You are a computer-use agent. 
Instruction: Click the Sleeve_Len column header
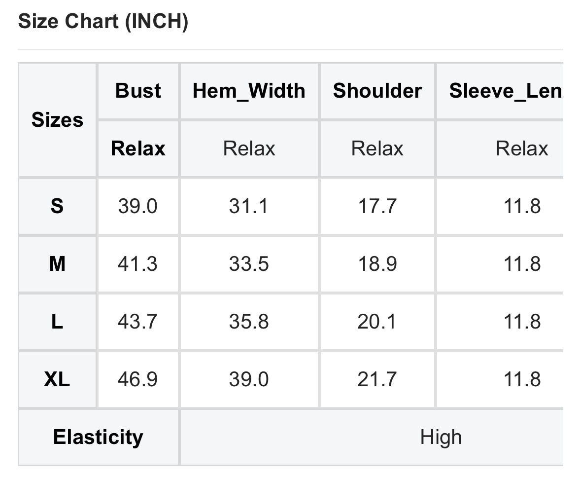click(505, 91)
